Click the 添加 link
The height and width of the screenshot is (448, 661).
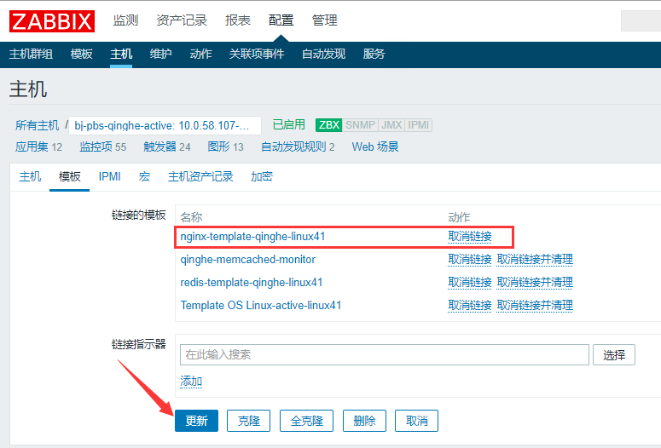point(191,381)
